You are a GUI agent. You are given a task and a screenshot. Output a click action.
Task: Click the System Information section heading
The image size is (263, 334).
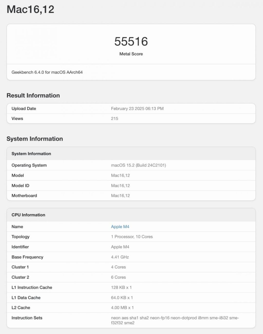[35, 139]
